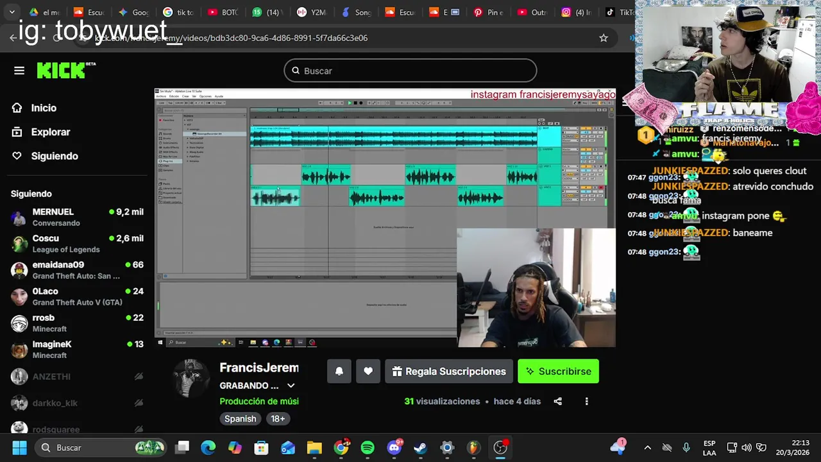Focus the Buscar search field on Kick
Screen dimensions: 821x462
[x=410, y=71]
